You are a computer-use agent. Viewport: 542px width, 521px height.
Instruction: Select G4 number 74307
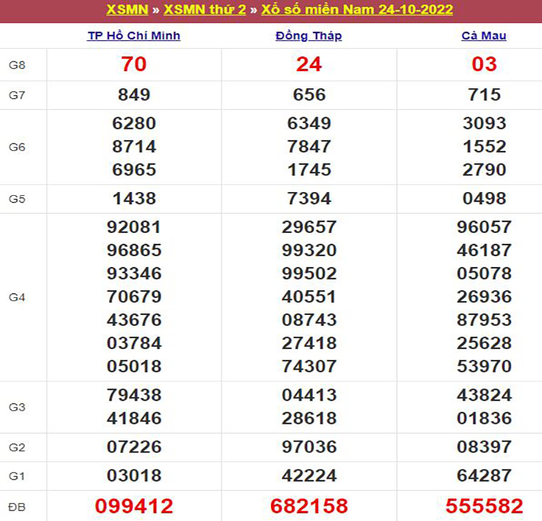coord(309,366)
